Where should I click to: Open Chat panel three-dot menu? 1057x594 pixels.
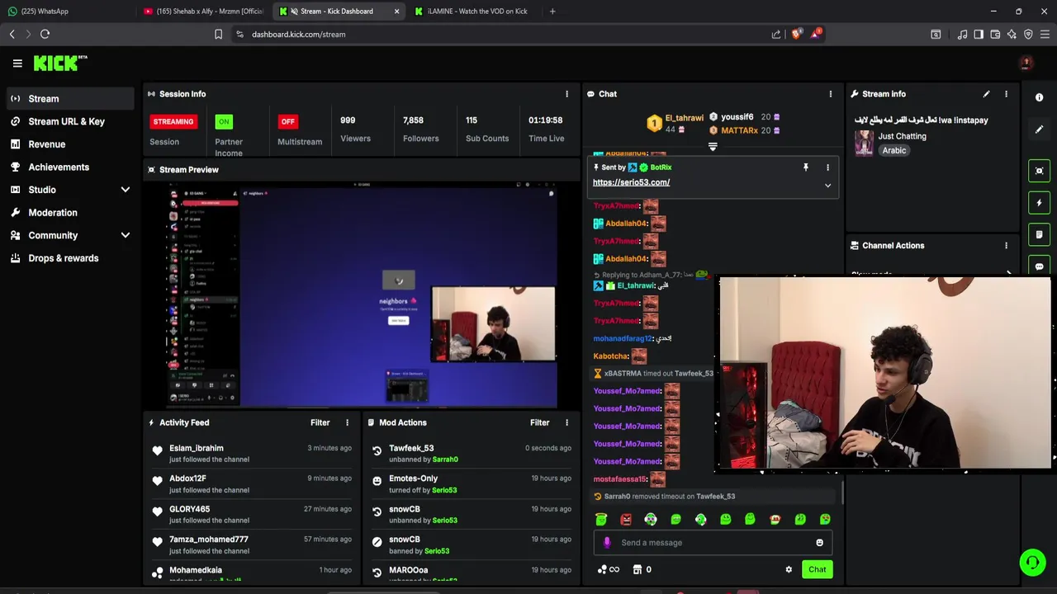[831, 94]
